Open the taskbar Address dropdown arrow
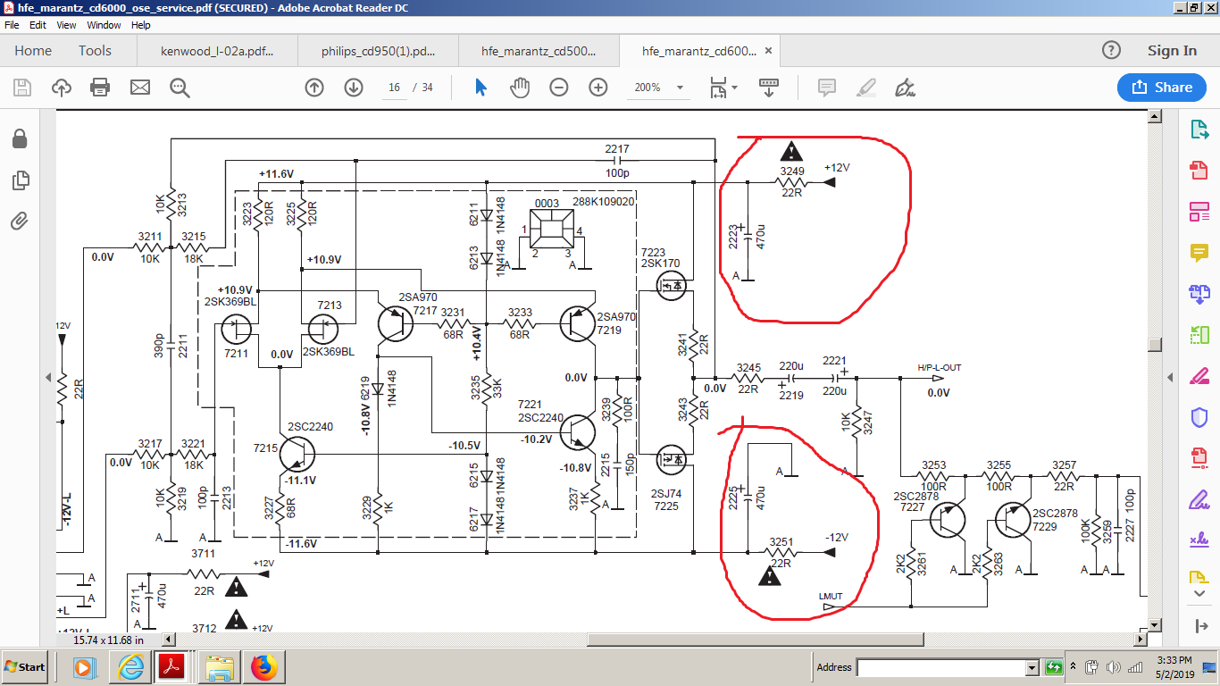Screen dimensions: 1220x686 point(1032,667)
